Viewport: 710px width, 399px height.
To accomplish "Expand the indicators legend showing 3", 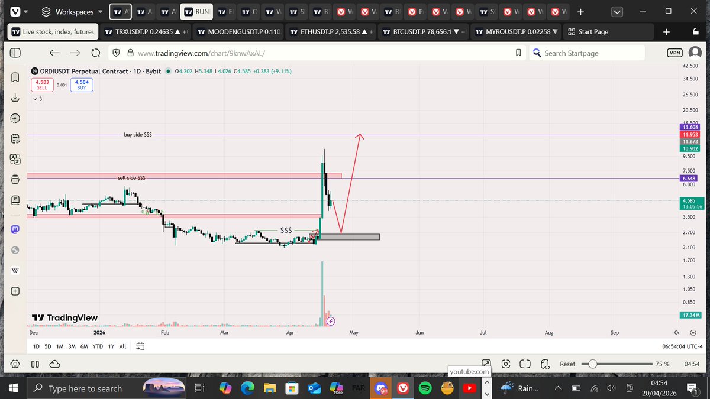I will pos(37,99).
